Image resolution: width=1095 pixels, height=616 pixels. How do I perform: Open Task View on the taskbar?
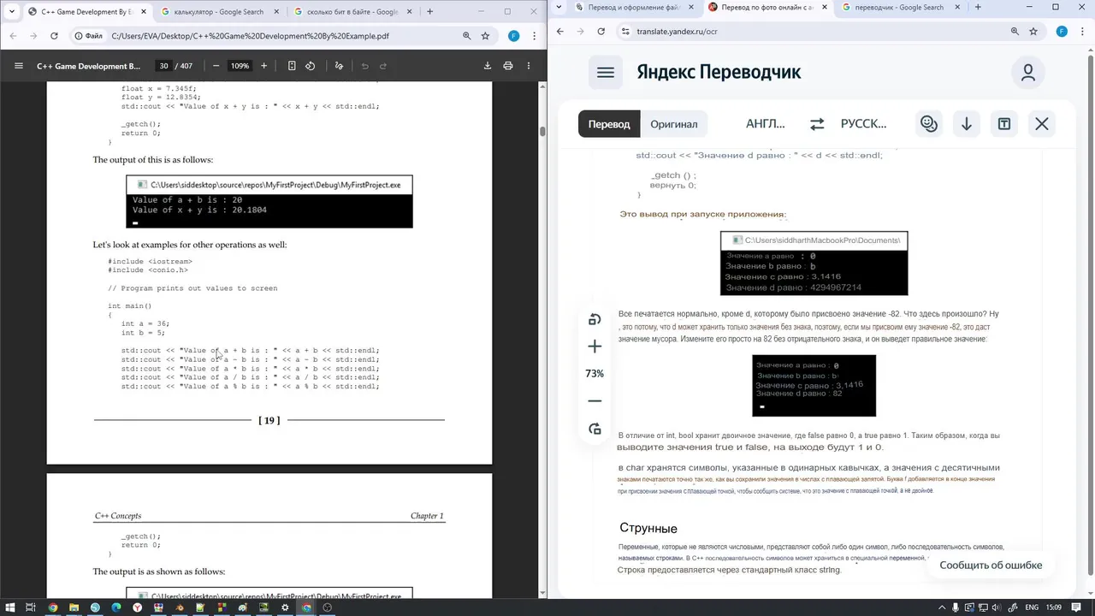31,607
